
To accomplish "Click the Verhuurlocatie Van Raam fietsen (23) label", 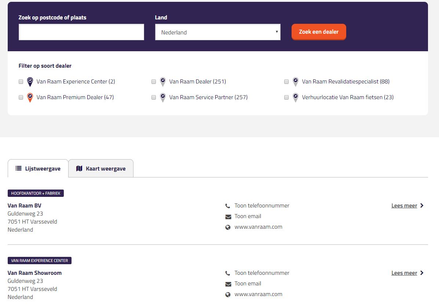I will tap(348, 97).
